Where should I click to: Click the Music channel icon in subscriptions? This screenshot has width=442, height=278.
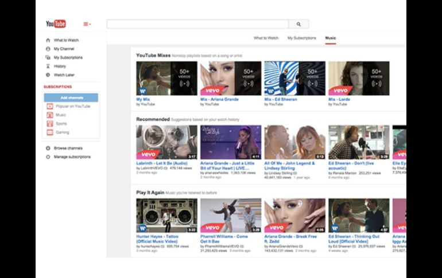50,115
